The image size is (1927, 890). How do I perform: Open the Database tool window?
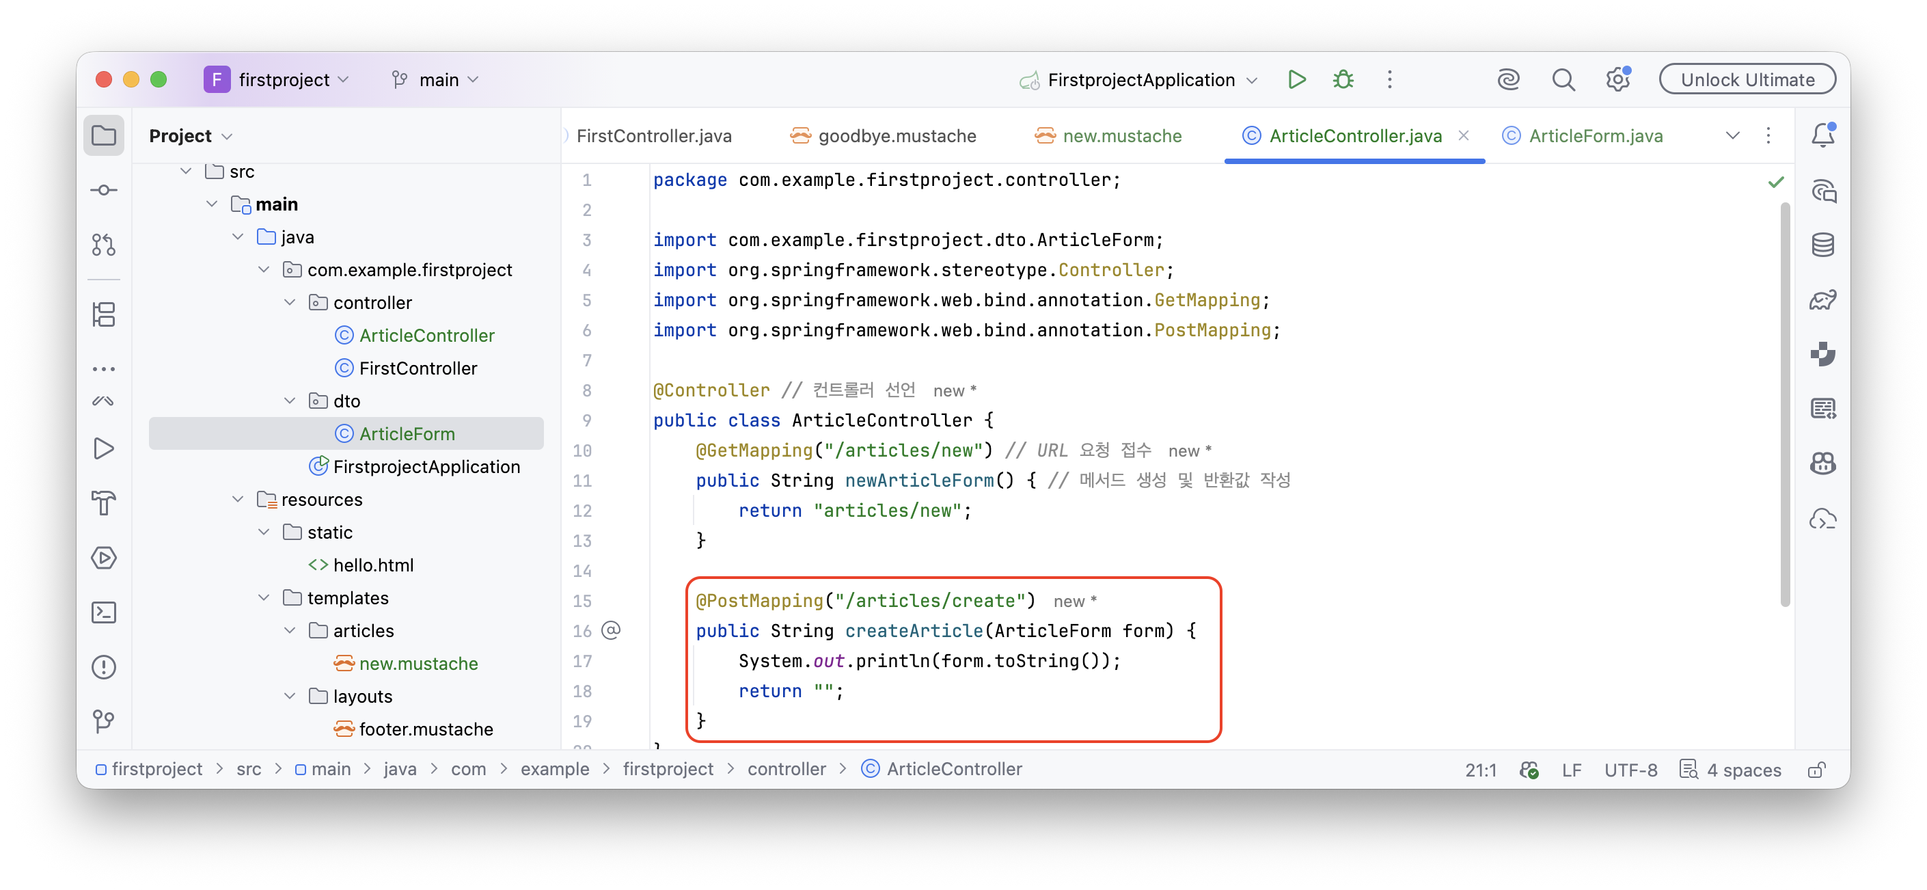click(1822, 245)
